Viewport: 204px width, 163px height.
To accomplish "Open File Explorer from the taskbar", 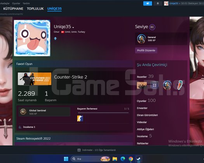I will pos(115,159).
